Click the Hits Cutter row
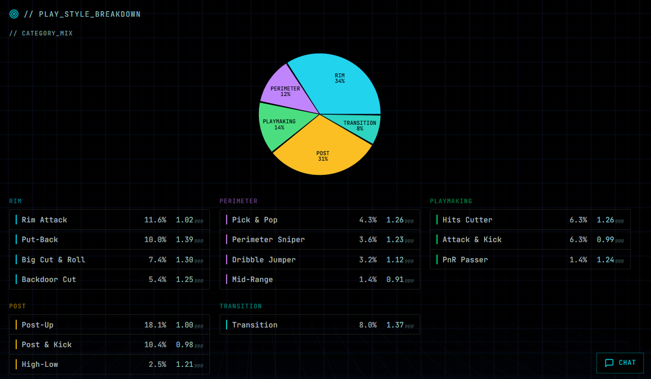Viewport: 651px width, 379px height. (x=530, y=220)
